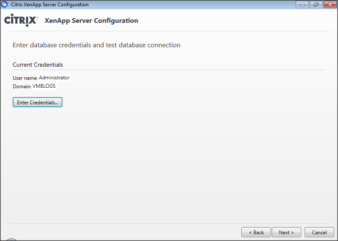This screenshot has width=338, height=241.
Task: Click the window title bar text
Action: (x=50, y=5)
